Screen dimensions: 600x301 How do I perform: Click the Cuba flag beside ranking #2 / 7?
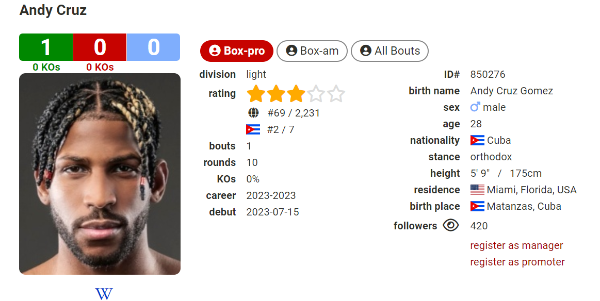click(x=253, y=129)
